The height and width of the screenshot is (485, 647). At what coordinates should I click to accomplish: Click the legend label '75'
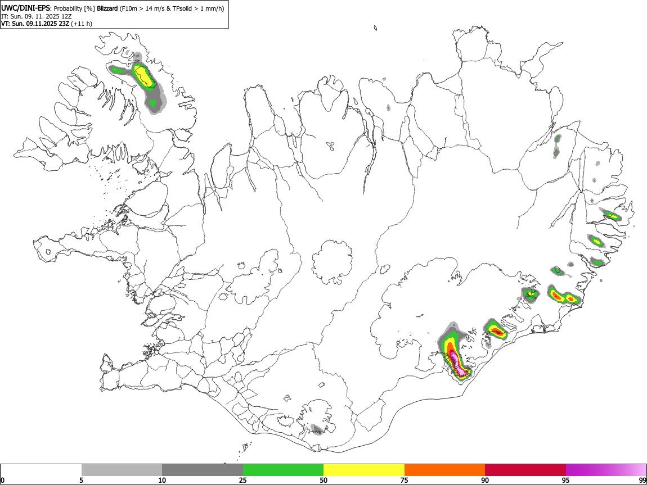tap(405, 480)
